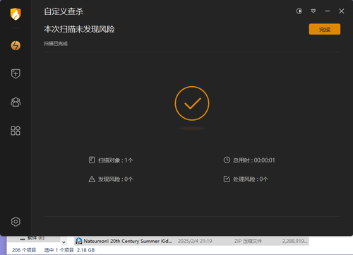353x255 pixels.
Task: Click the 扫描已完成 status text
Action: [x=56, y=44]
